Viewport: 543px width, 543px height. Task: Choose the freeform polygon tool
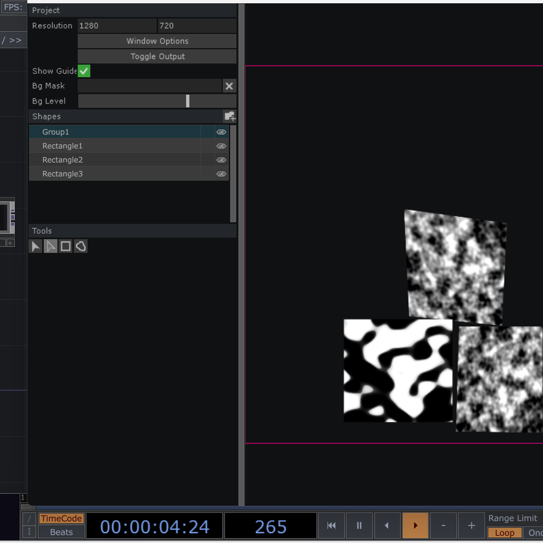click(80, 246)
